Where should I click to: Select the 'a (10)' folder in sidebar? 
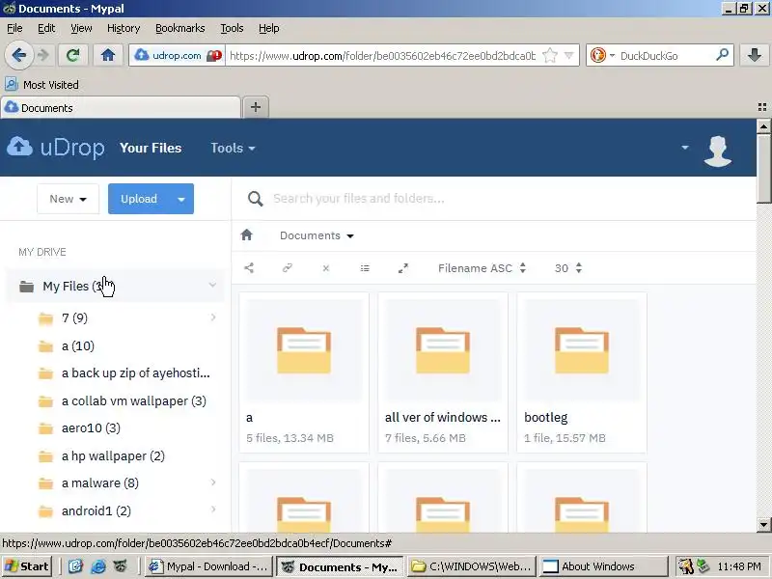(x=78, y=346)
